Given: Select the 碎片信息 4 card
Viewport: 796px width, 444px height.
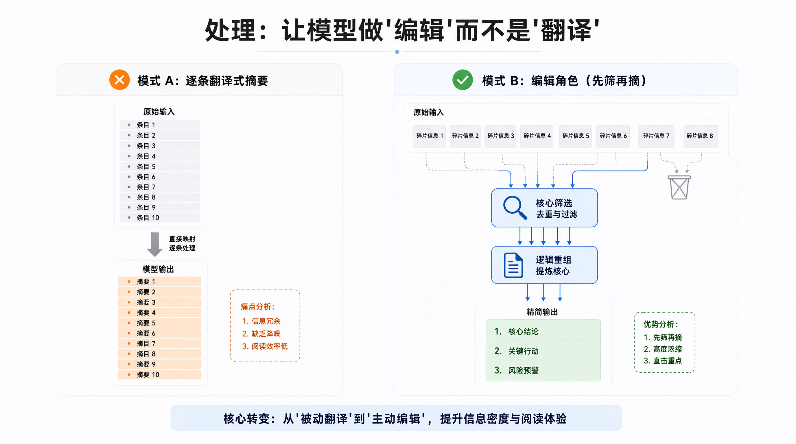Looking at the screenshot, I should pyautogui.click(x=537, y=136).
